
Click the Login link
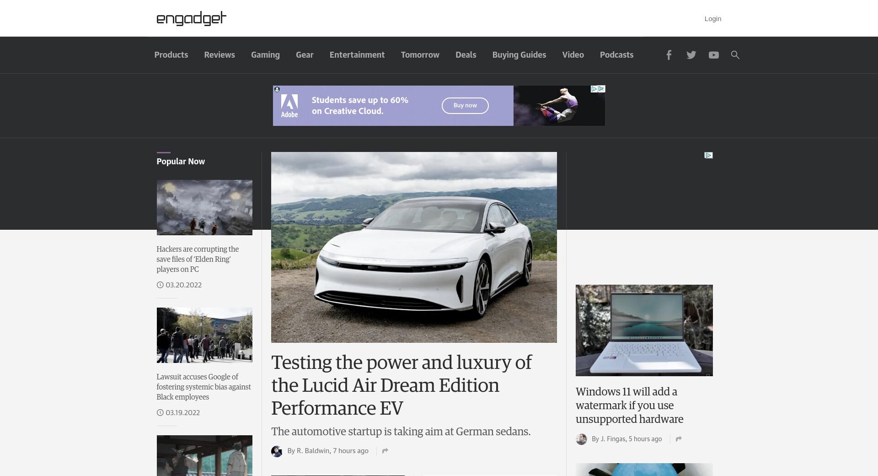712,19
